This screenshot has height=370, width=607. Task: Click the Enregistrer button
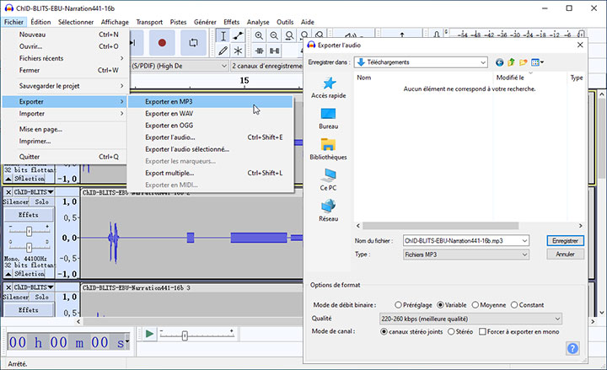pos(564,240)
